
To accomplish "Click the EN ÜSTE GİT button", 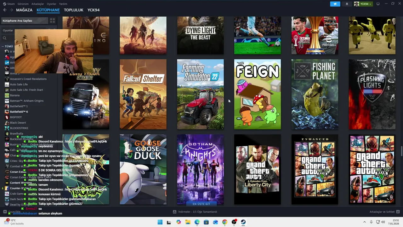I will coord(201,204).
